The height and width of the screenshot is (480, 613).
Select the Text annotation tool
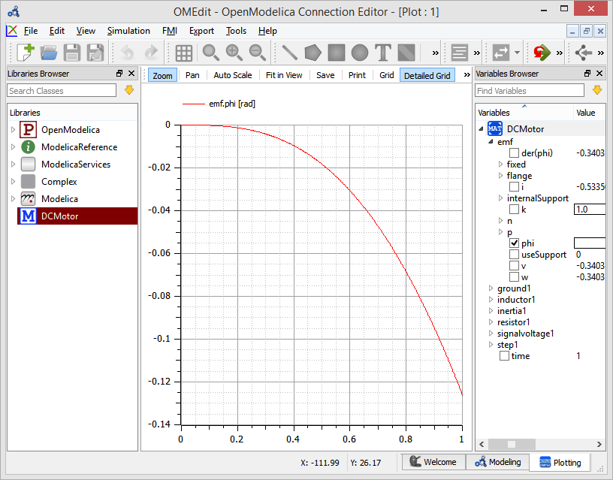pos(383,53)
